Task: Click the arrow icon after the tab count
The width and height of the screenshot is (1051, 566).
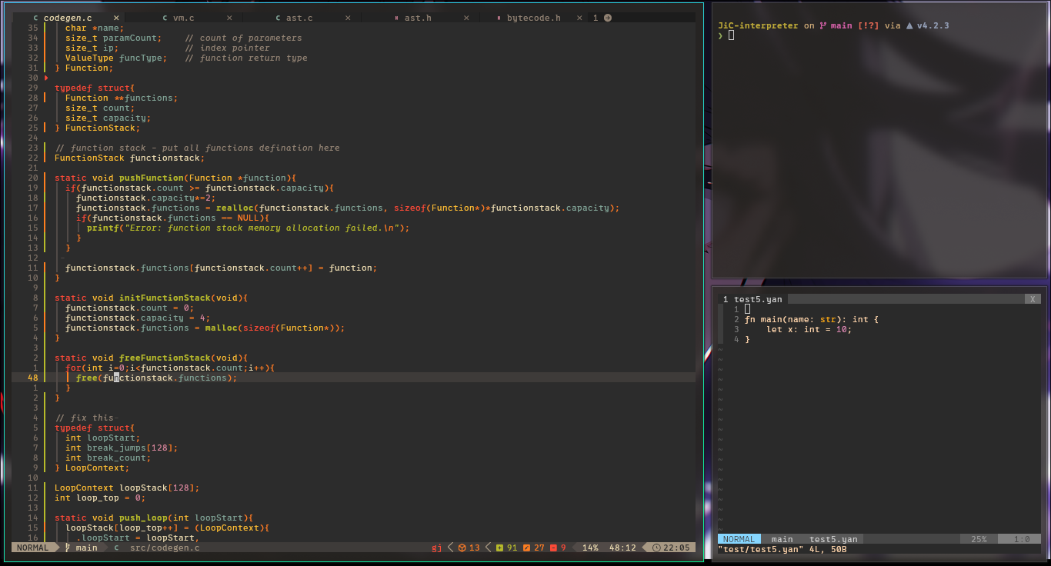Action: tap(608, 18)
